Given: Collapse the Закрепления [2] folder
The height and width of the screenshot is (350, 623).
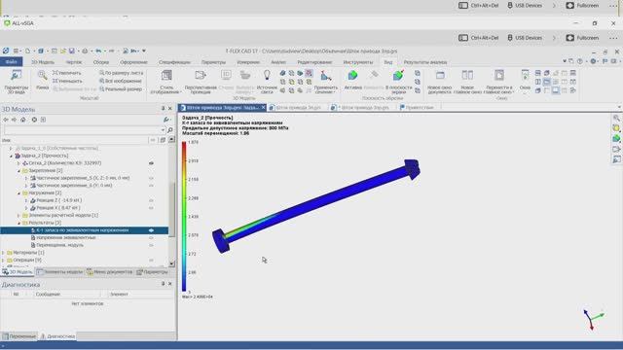Looking at the screenshot, I should tap(18, 171).
